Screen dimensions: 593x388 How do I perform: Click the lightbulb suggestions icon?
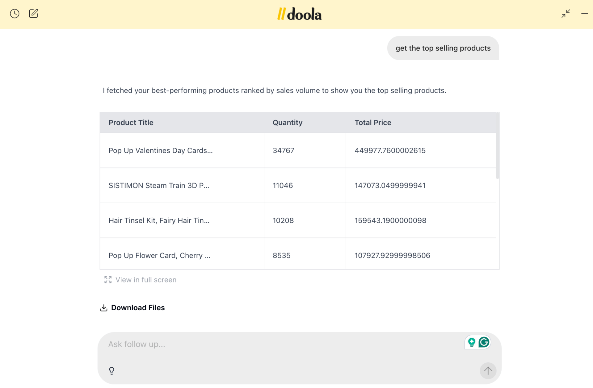tap(112, 370)
